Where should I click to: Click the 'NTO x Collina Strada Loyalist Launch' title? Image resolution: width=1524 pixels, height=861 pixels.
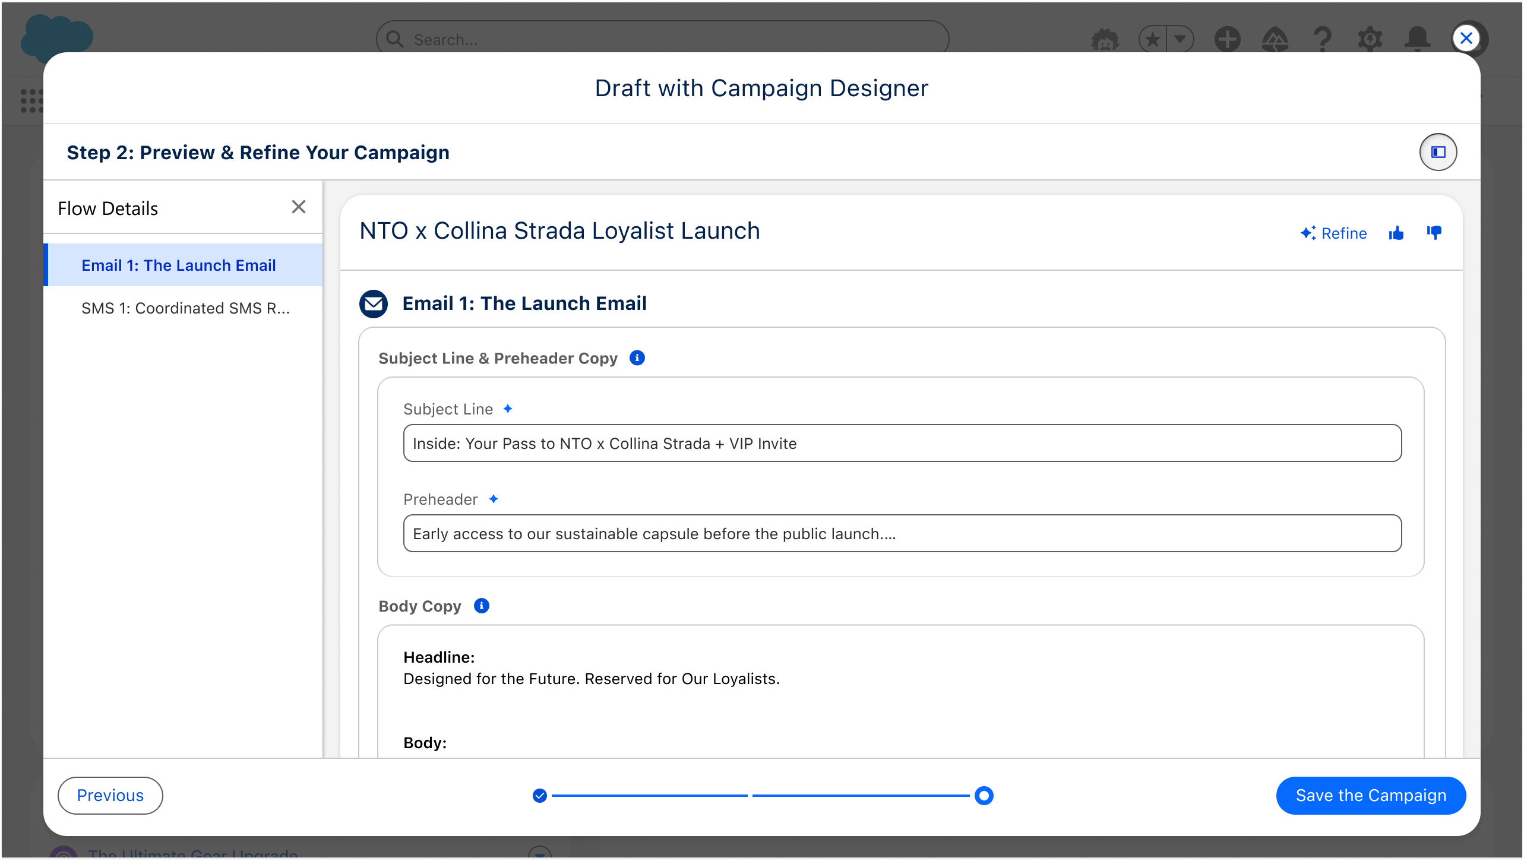(559, 231)
